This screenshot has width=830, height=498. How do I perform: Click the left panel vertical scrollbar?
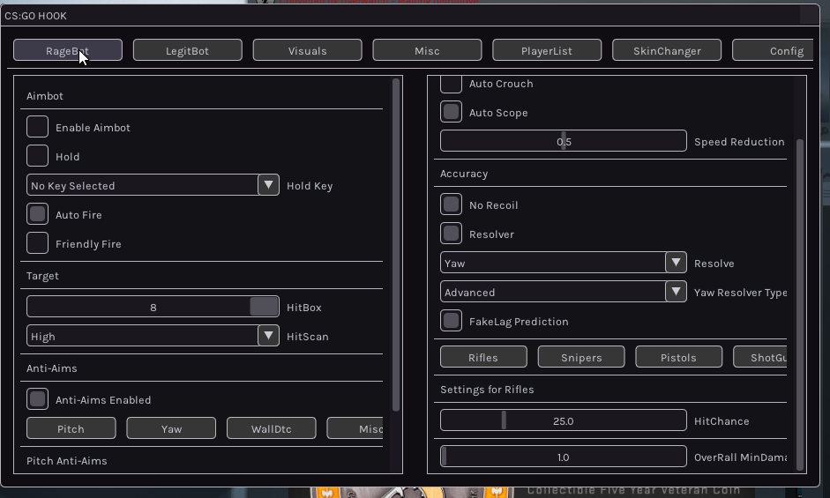(x=396, y=244)
